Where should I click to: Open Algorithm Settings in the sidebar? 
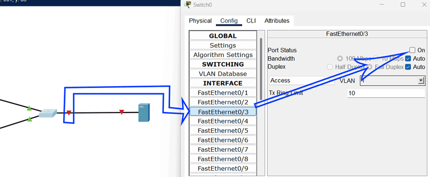tap(223, 55)
